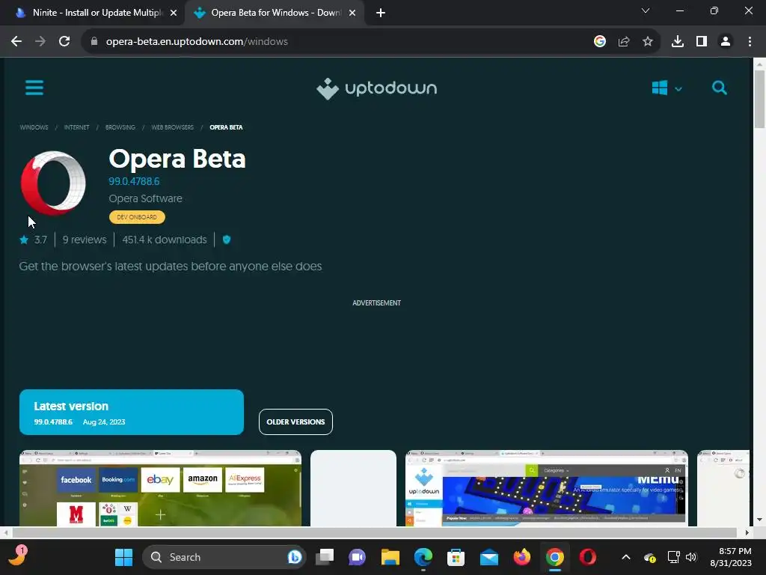The image size is (766, 575).
Task: Click the address bar URL
Action: (x=197, y=42)
